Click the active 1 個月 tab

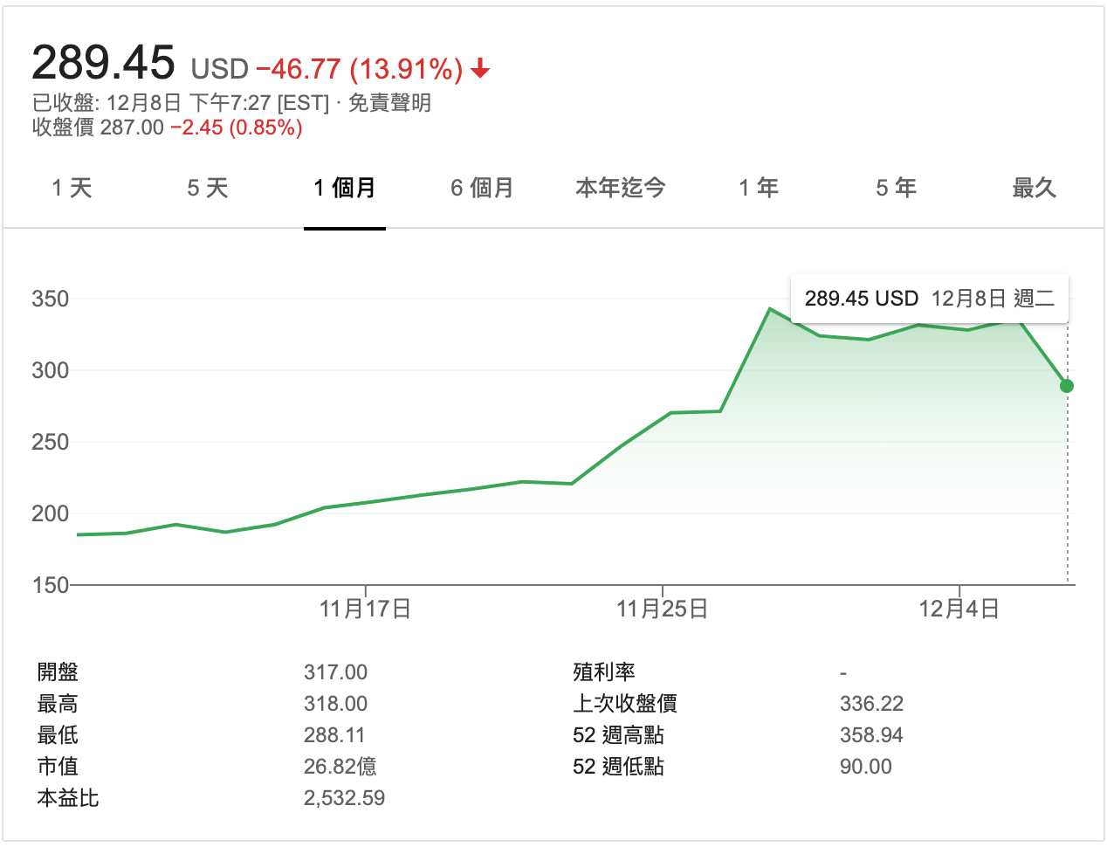(x=345, y=188)
